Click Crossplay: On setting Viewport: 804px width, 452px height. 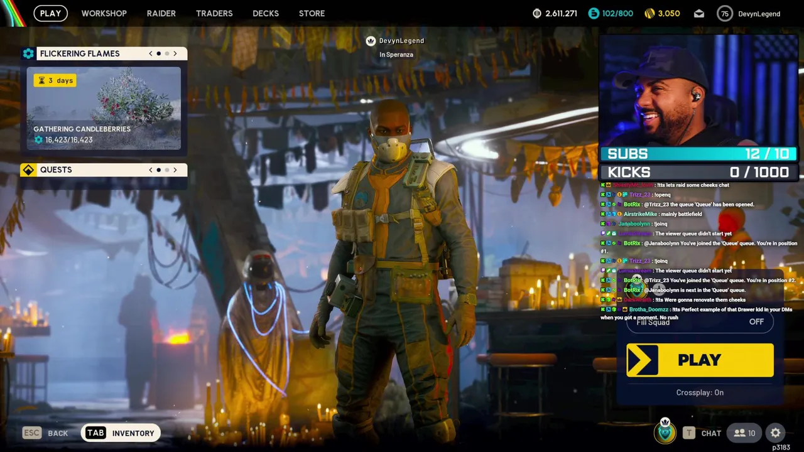click(x=700, y=392)
